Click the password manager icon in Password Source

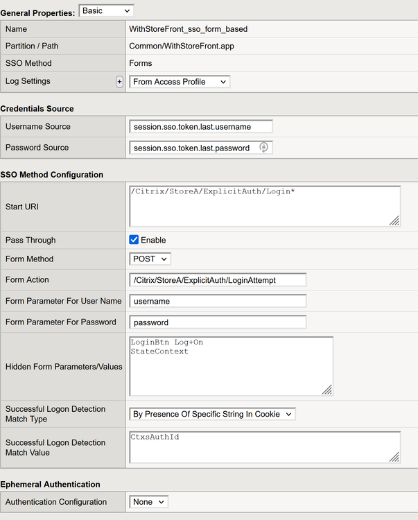point(263,148)
